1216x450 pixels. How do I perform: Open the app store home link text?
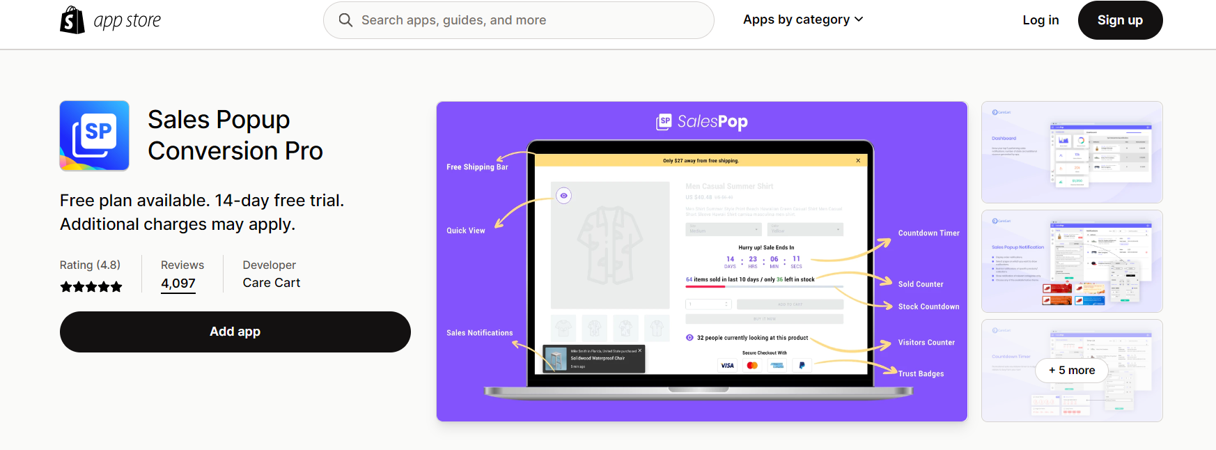click(127, 21)
